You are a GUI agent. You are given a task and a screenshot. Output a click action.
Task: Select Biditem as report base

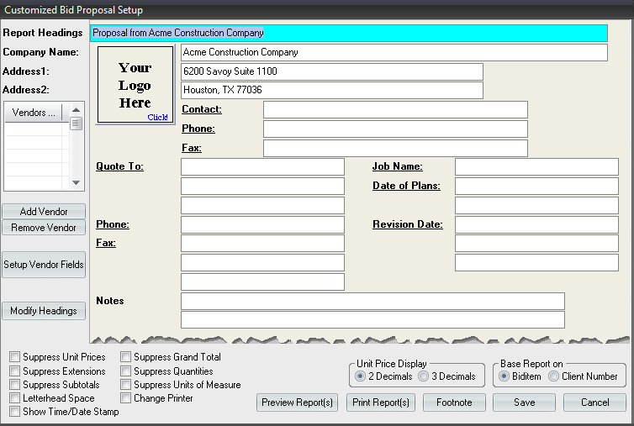[504, 376]
